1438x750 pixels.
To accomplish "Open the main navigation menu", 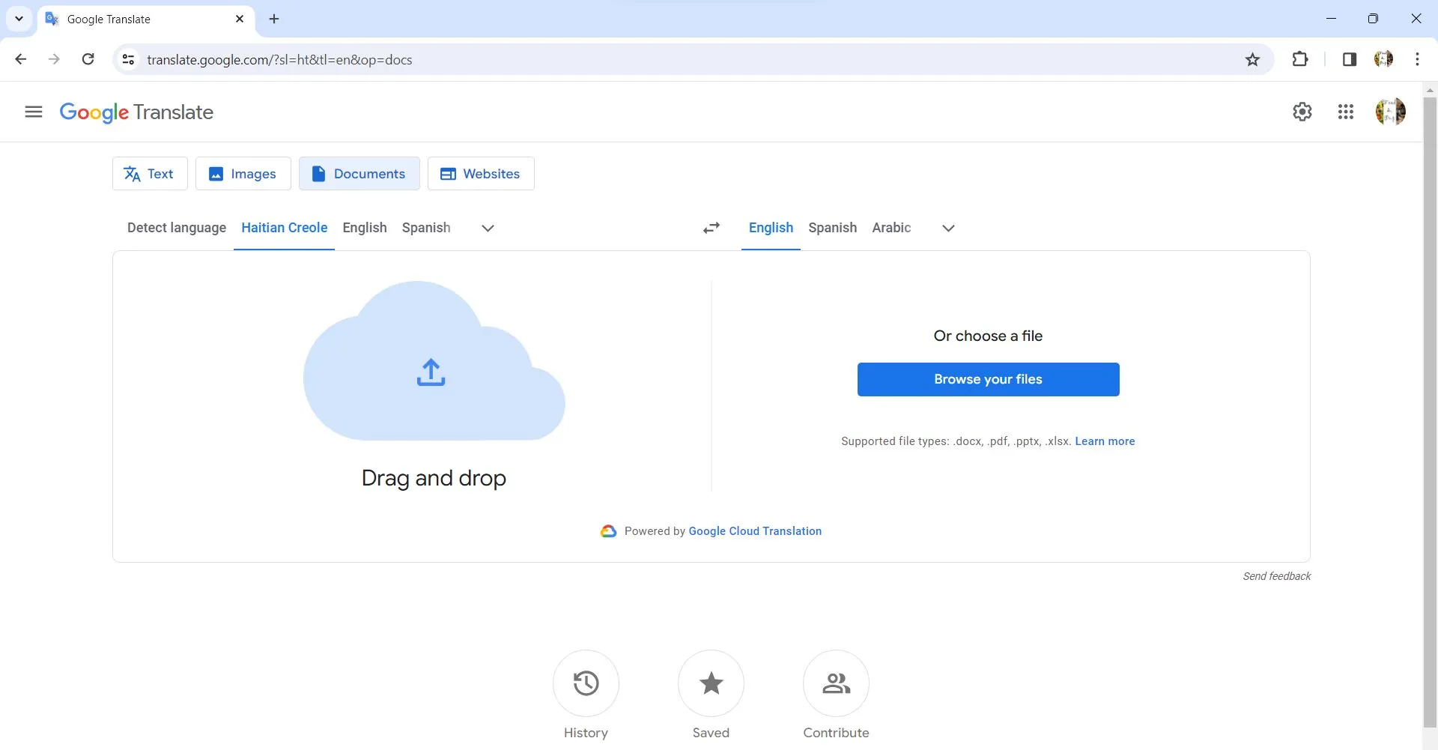I will coord(33,112).
